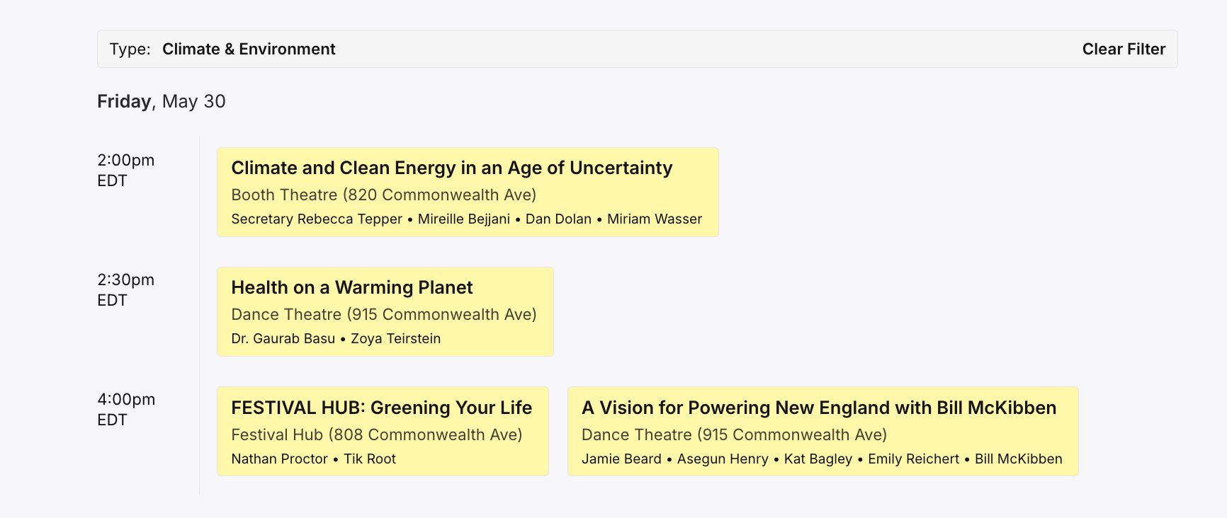Select speaker Miriam Wasser
Screen dimensions: 1227x518
pyautogui.click(x=654, y=219)
